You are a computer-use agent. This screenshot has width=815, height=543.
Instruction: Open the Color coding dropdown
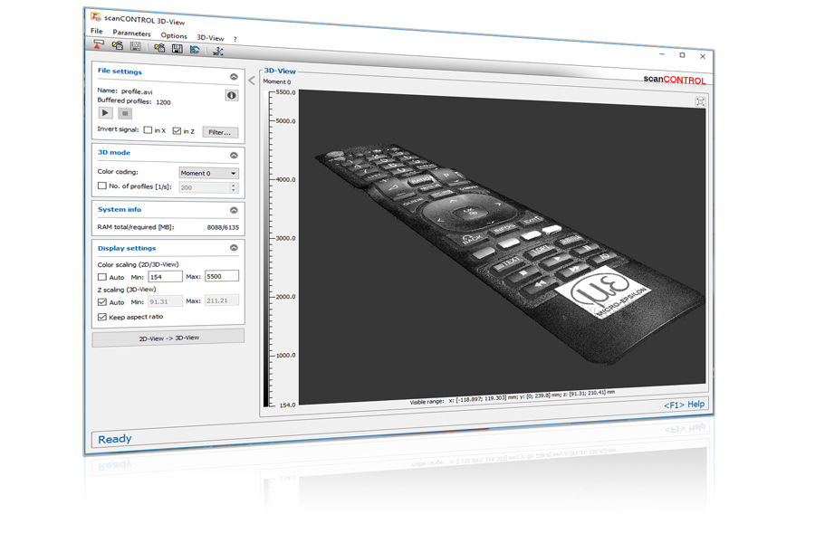click(208, 173)
